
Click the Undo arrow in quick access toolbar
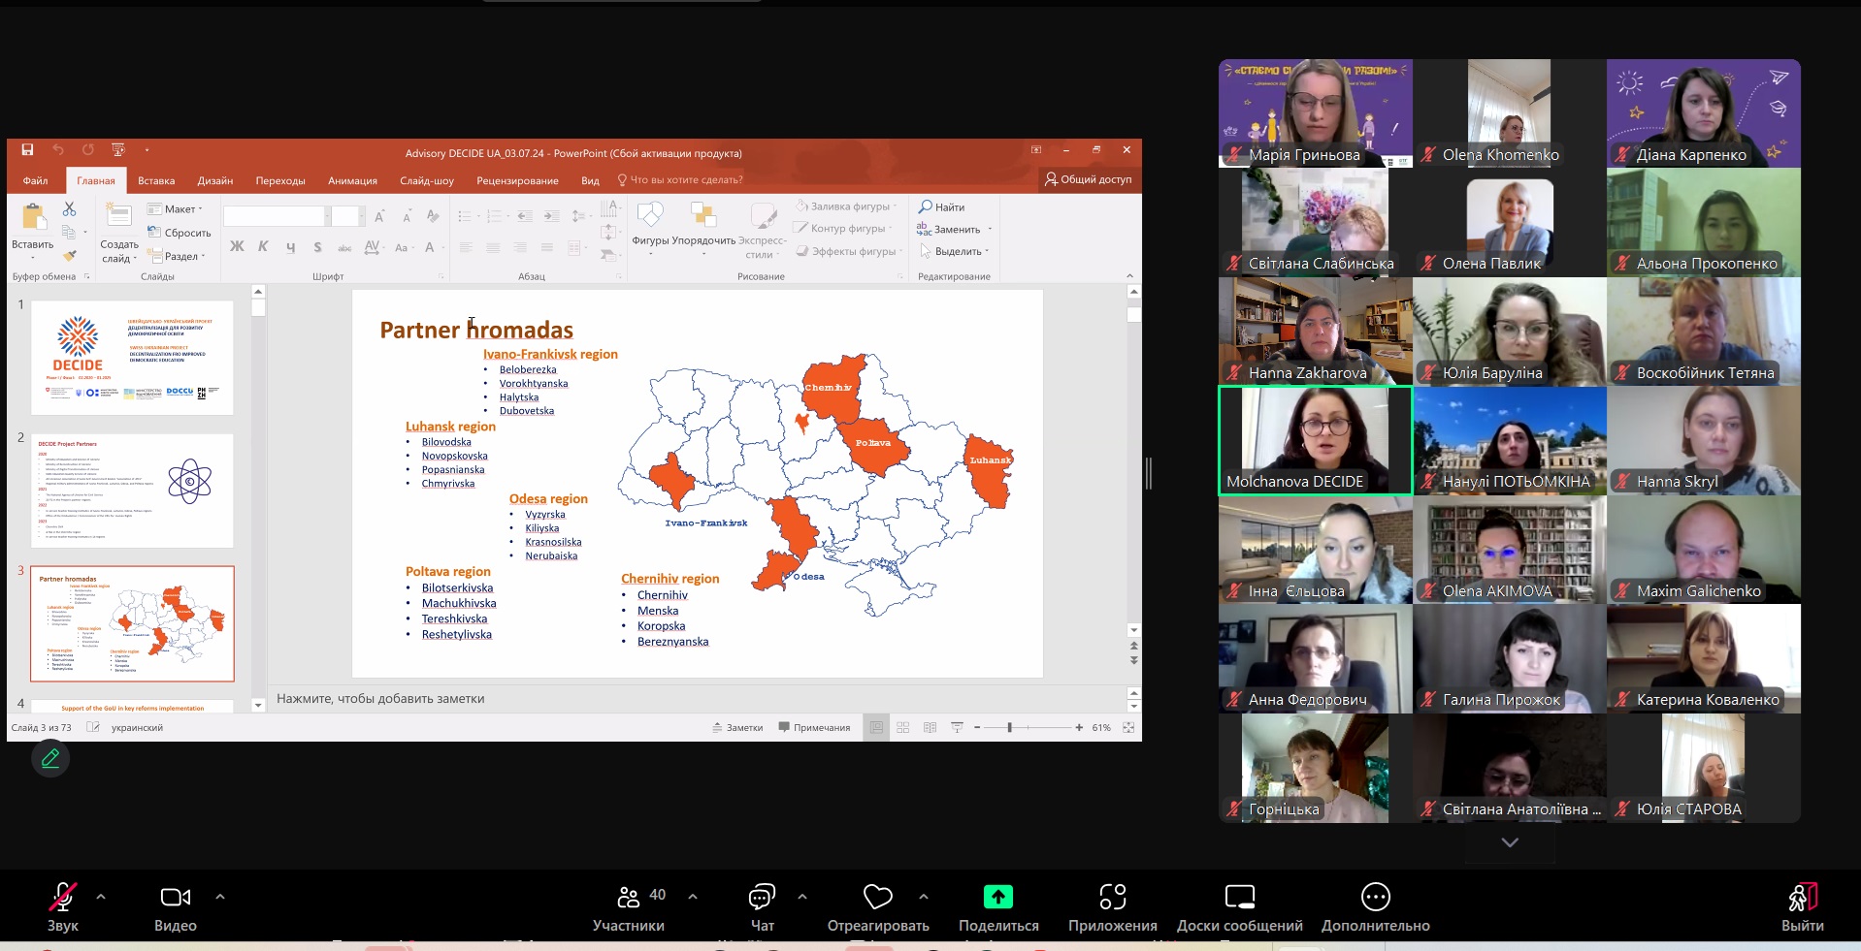58,150
